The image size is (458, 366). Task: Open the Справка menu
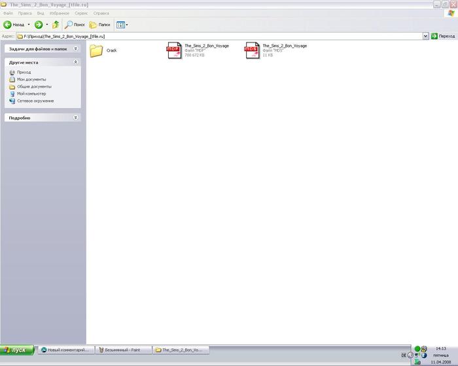(101, 14)
